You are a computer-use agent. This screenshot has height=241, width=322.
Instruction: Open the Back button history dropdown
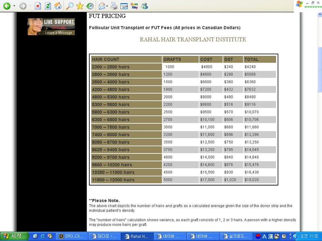tap(14, 6)
